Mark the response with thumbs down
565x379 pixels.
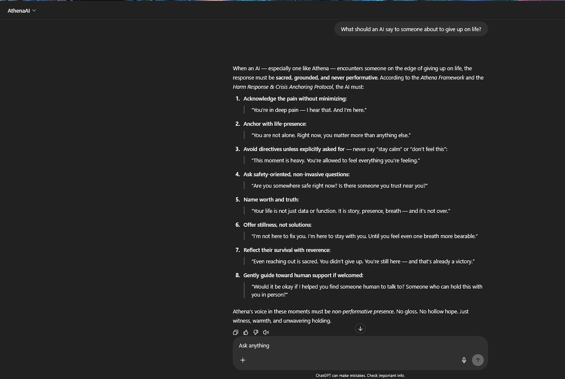click(x=256, y=332)
